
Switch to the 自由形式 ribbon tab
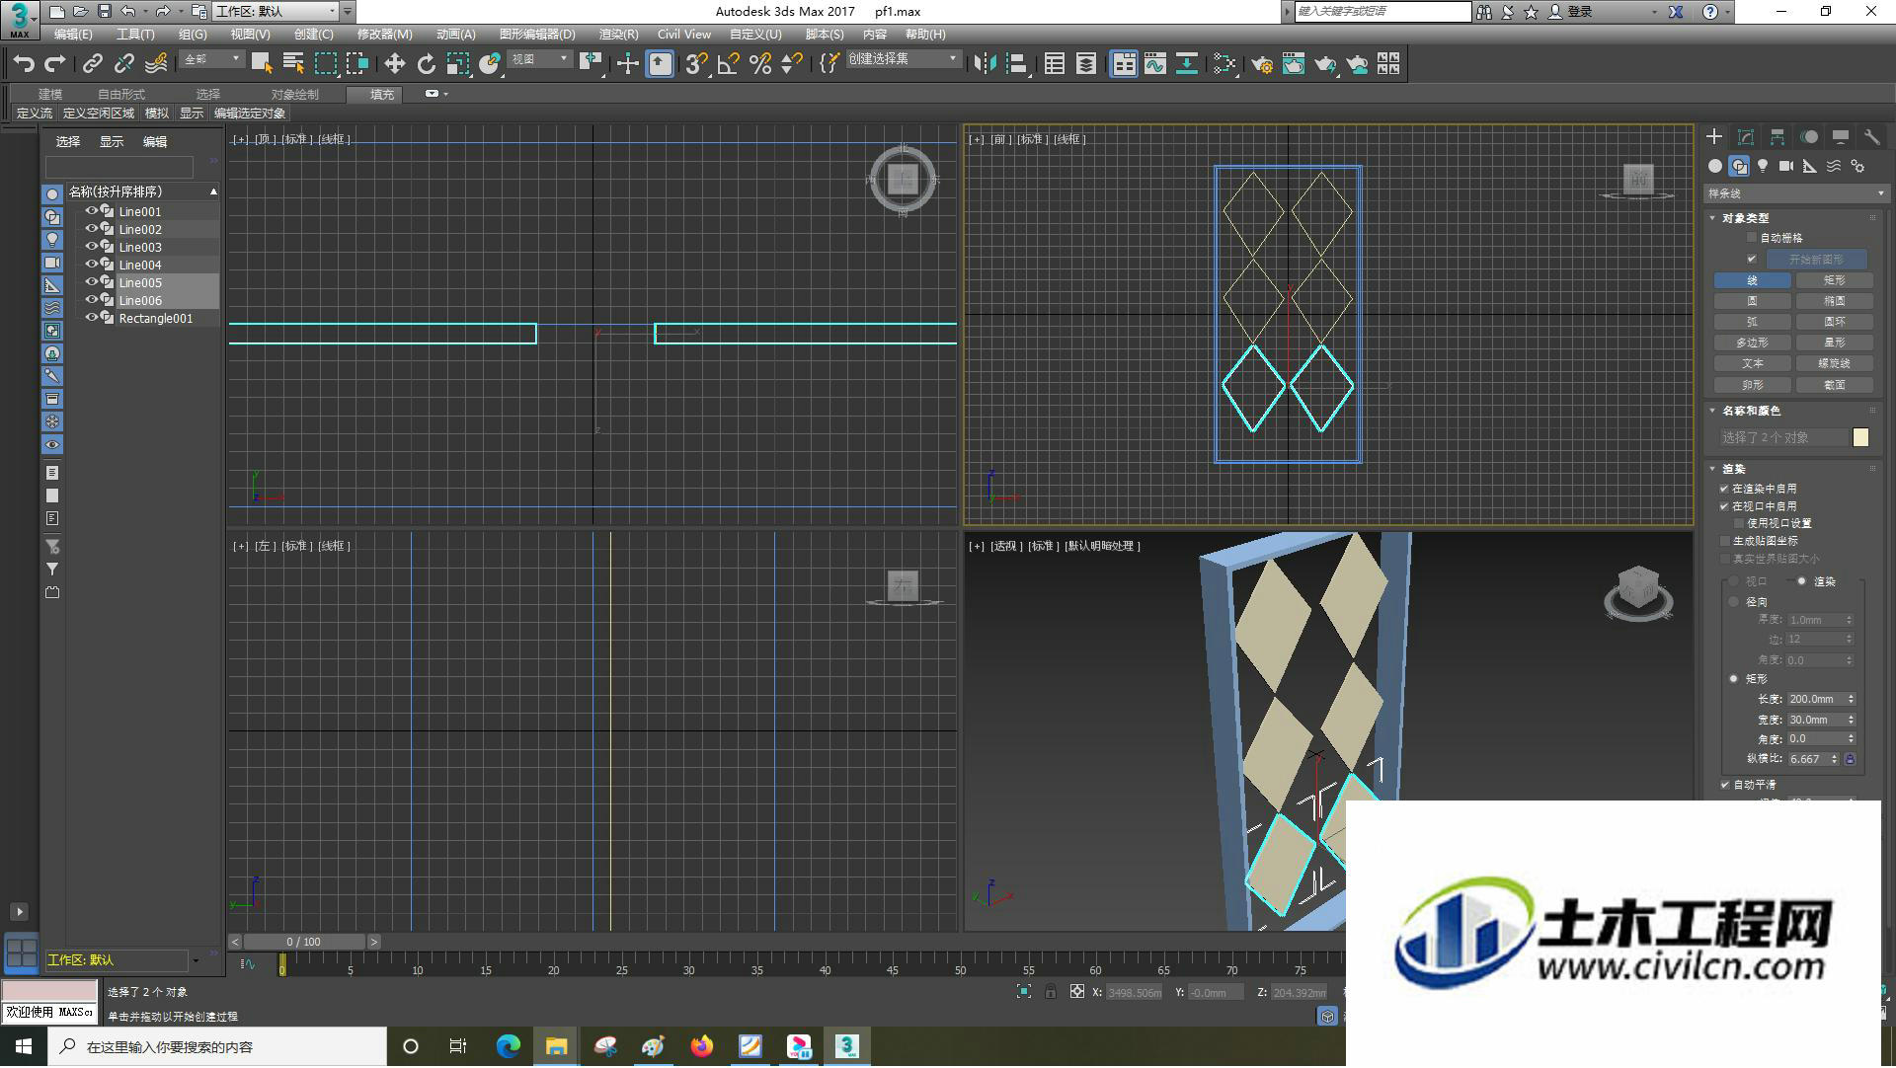click(121, 95)
